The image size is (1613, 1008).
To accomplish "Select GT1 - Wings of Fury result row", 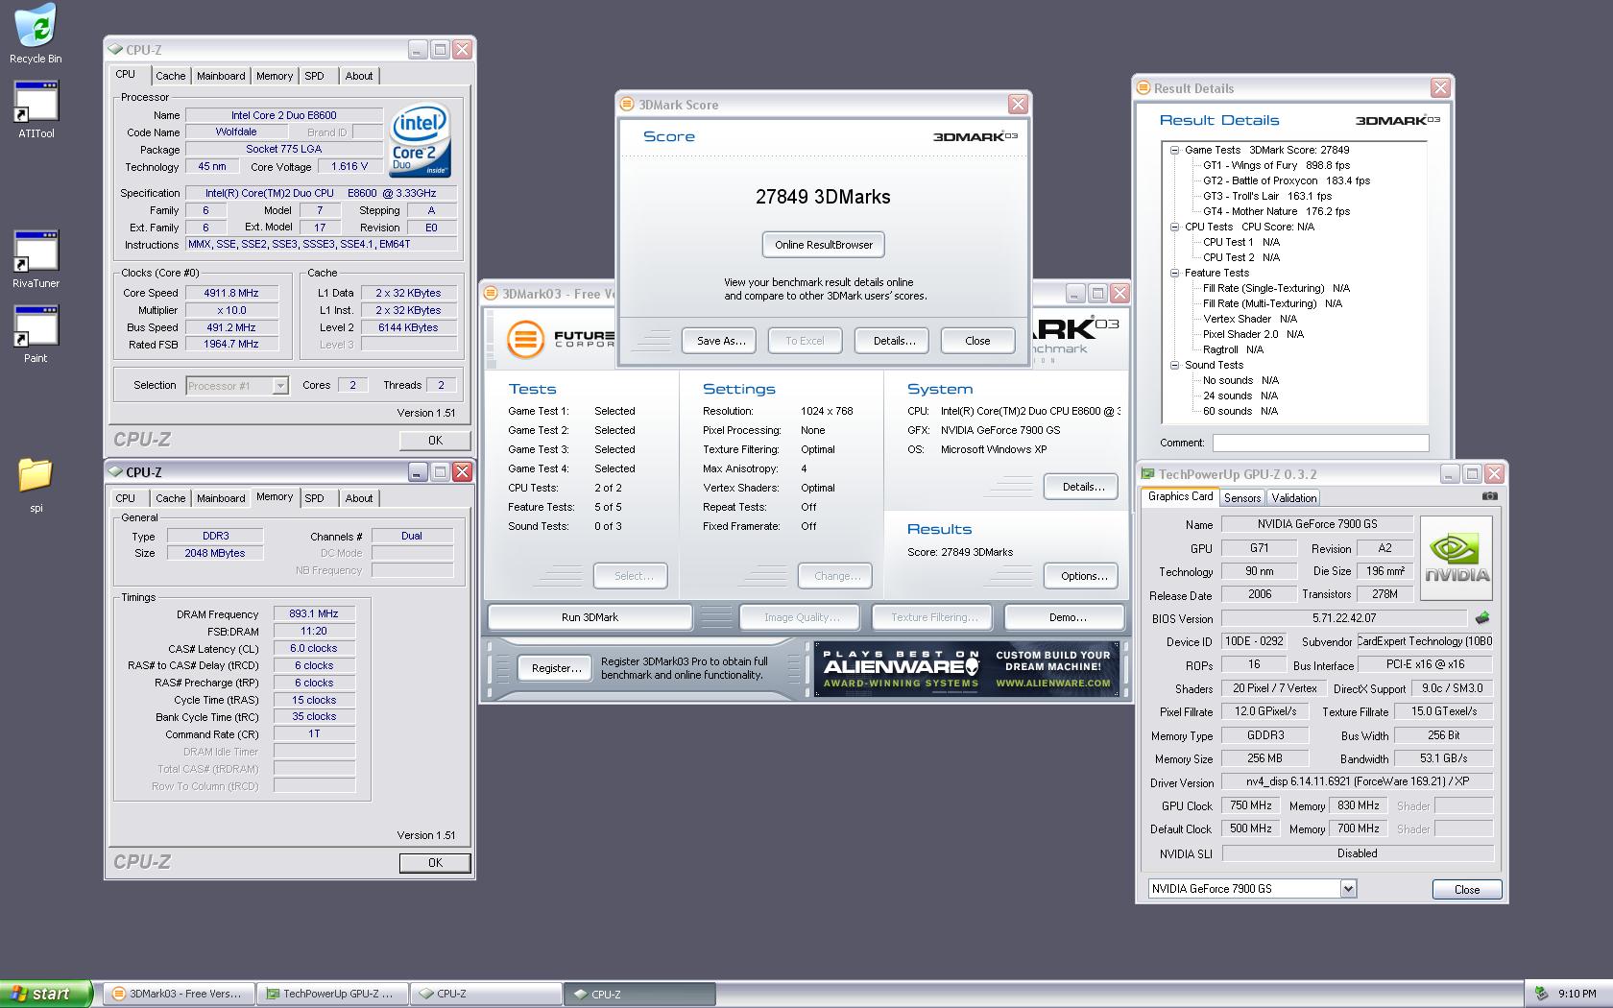I will pyautogui.click(x=1276, y=165).
